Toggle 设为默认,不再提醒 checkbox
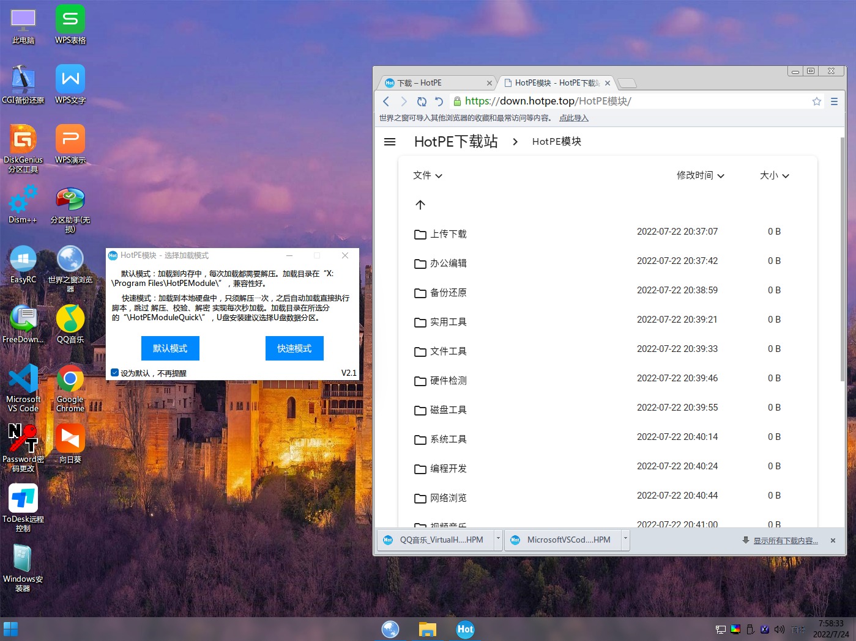856x641 pixels. pyautogui.click(x=114, y=373)
